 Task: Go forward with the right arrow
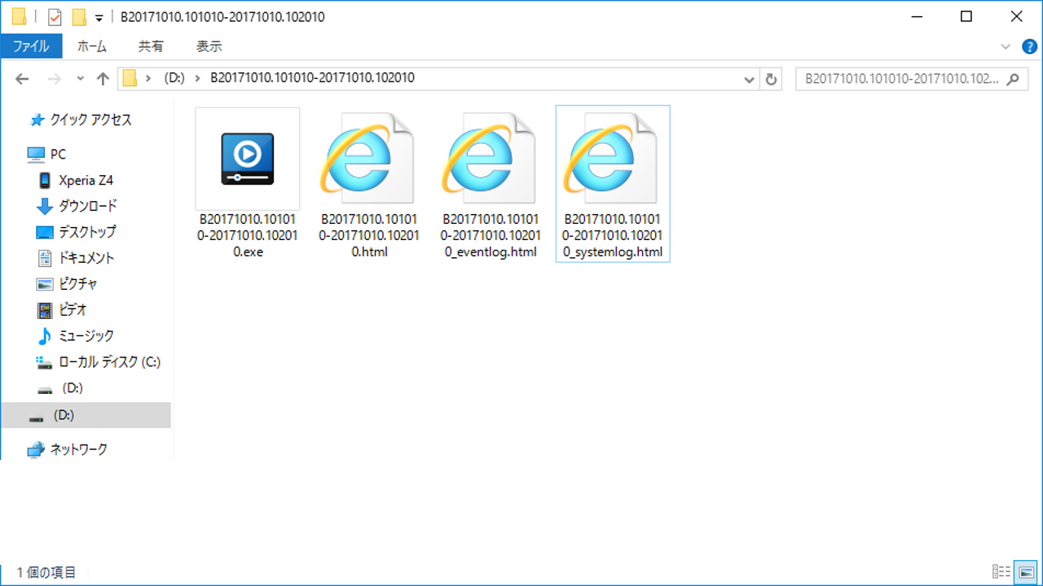coord(54,79)
